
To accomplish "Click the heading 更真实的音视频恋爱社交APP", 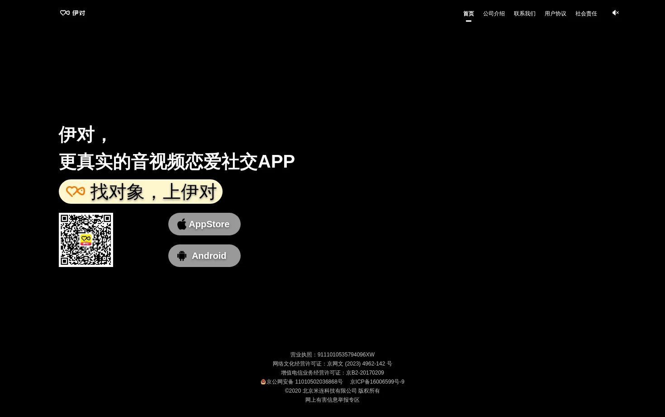I will 177,161.
